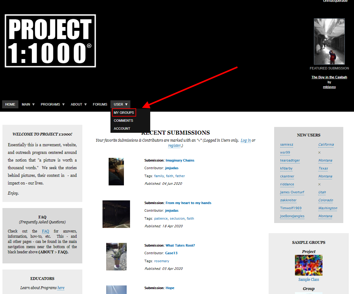The width and height of the screenshot is (354, 294).
Task: Open new user samiesz profile
Action: (286, 144)
